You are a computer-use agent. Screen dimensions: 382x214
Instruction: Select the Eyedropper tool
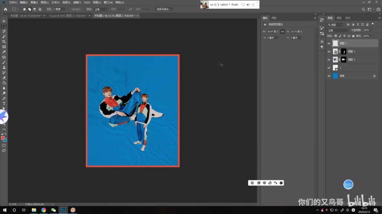click(4, 52)
